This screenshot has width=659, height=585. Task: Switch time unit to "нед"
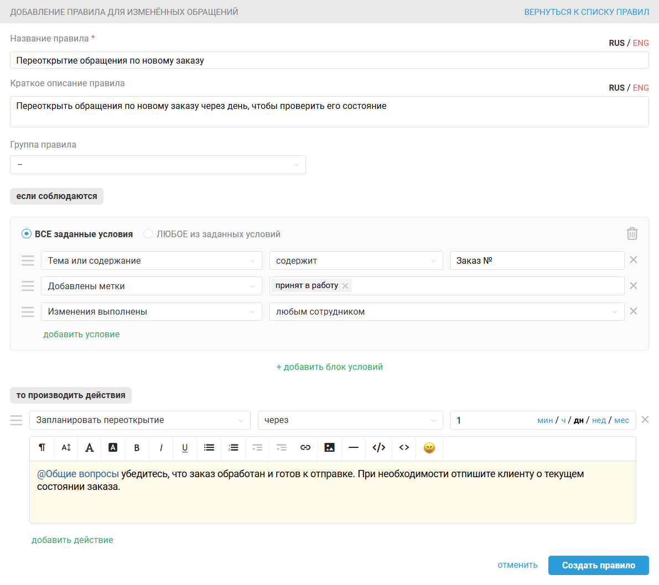pyautogui.click(x=599, y=420)
